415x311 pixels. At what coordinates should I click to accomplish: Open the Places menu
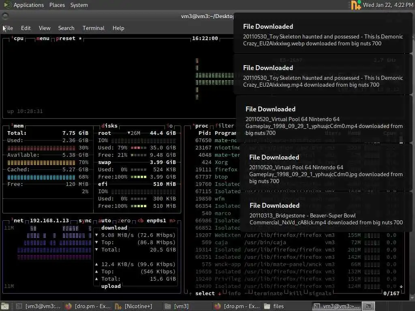coord(57,5)
